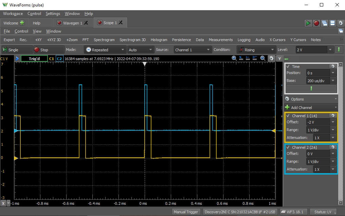Click the green trigger level arrow button
The image size is (345, 216).
tap(339, 50)
